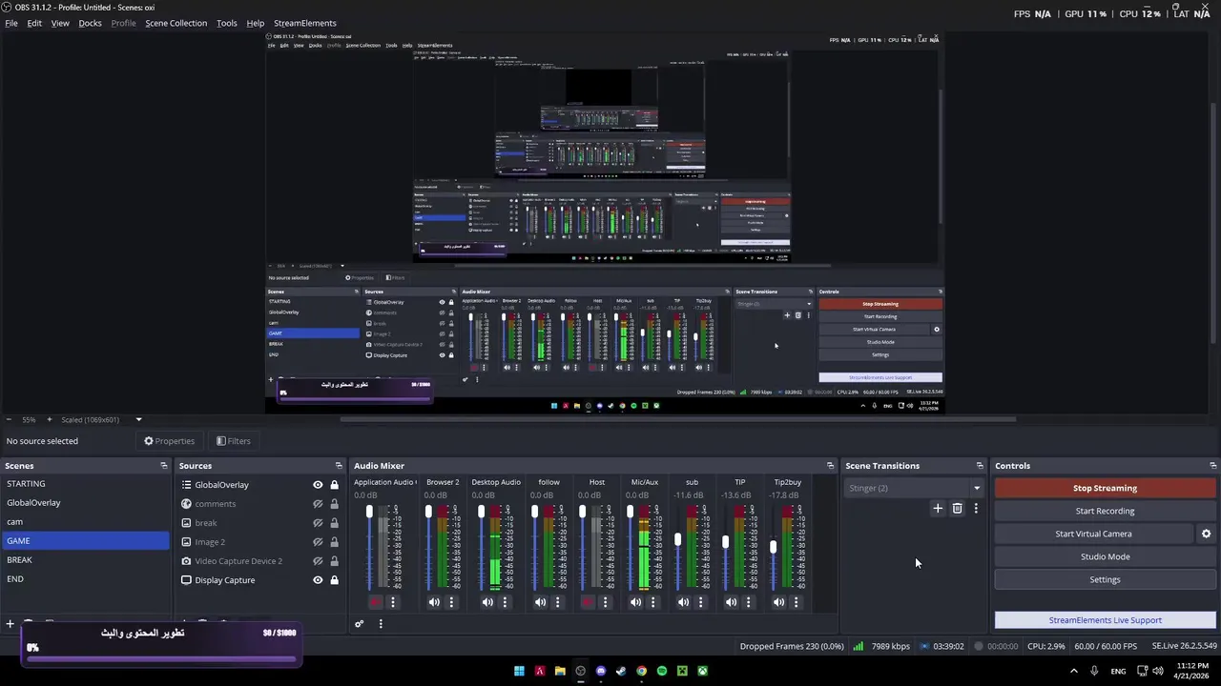The height and width of the screenshot is (686, 1221).
Task: Show hidden system tray icons chevron
Action: coord(1074,671)
